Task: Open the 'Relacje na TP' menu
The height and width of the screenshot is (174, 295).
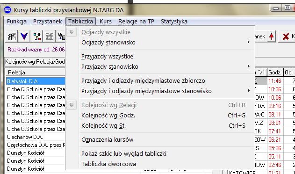Action: point(136,21)
